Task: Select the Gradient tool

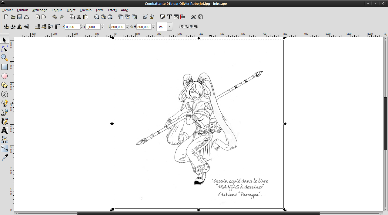Action: [4, 148]
